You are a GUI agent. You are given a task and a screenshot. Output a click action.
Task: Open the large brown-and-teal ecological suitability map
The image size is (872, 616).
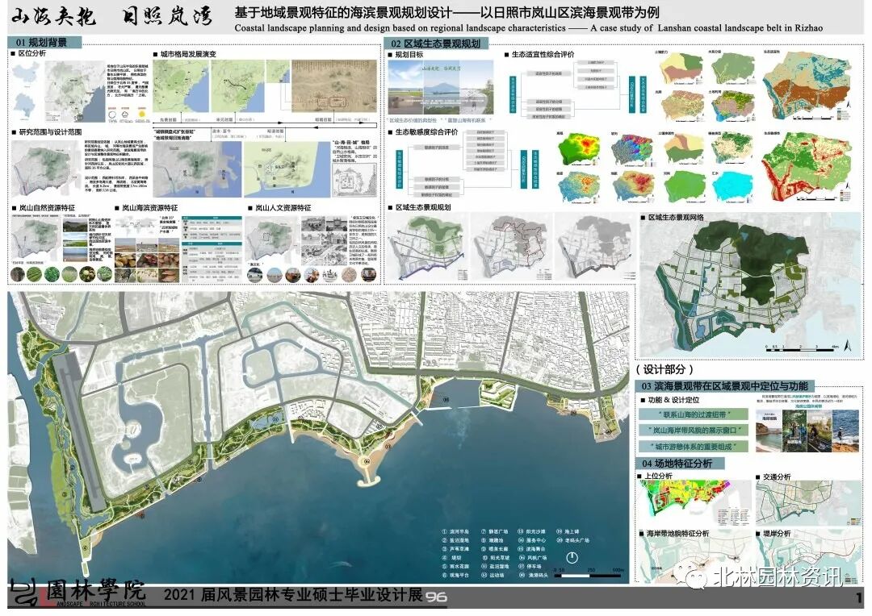[x=807, y=86]
